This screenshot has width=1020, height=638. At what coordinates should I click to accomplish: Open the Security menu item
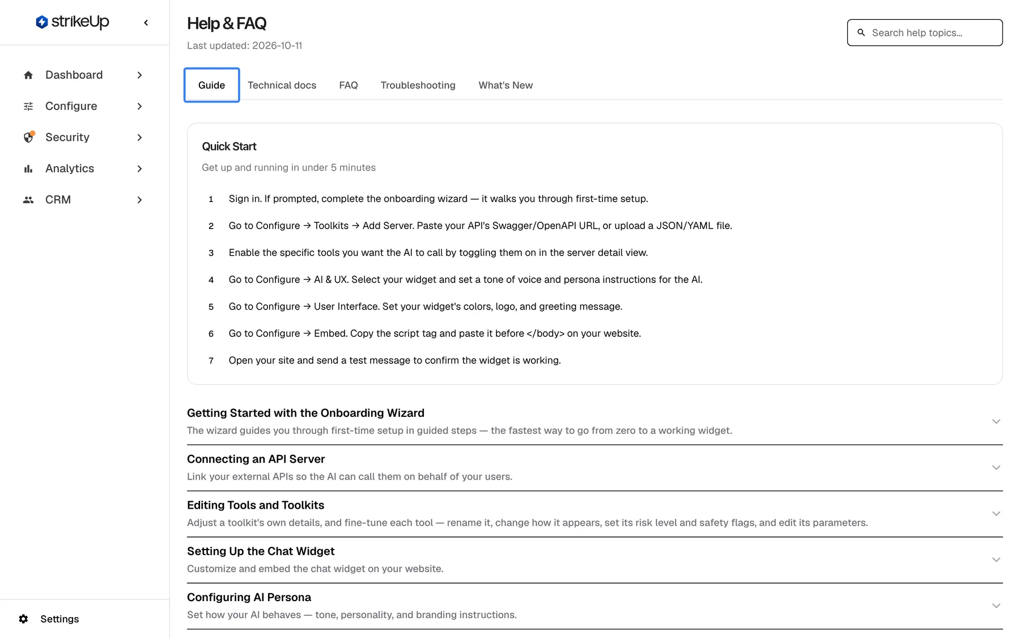[84, 137]
